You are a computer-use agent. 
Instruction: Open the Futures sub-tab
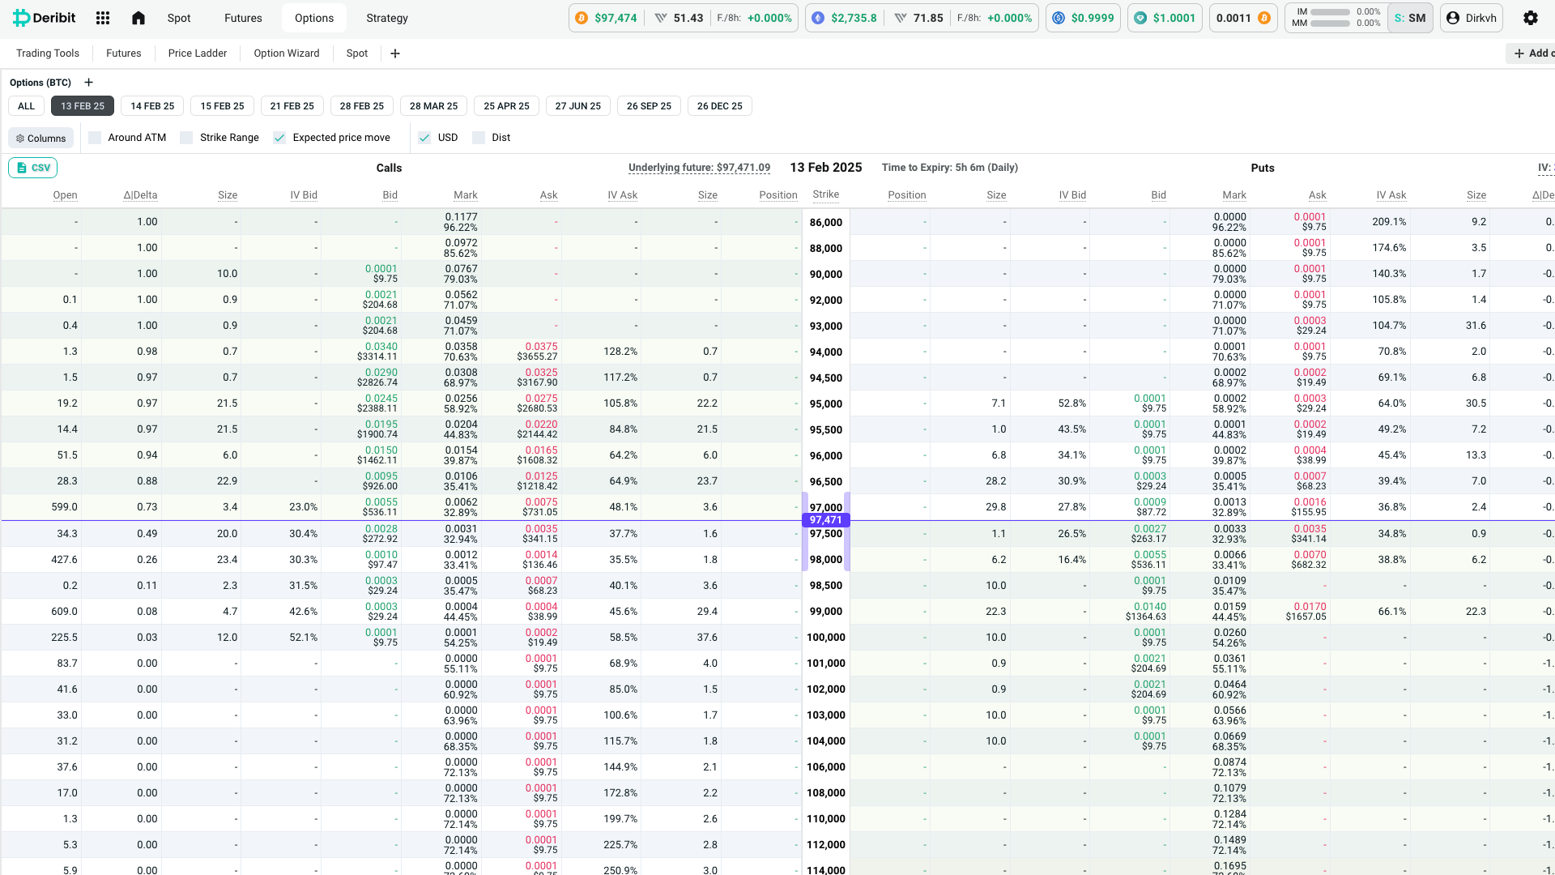tap(124, 53)
